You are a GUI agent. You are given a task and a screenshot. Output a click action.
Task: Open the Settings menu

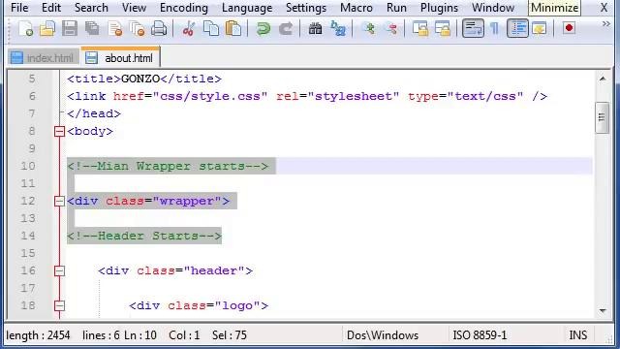(306, 8)
